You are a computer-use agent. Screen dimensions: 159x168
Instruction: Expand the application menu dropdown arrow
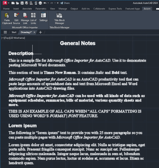click(9, 3)
